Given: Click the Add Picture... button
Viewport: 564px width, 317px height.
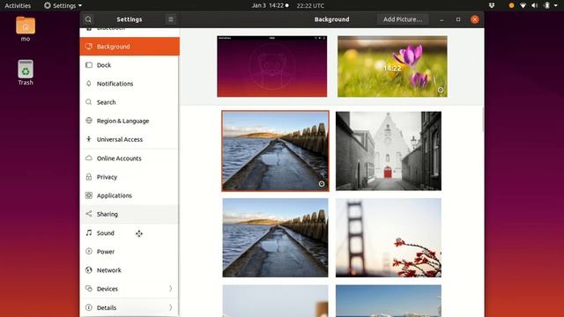Looking at the screenshot, I should [x=403, y=19].
